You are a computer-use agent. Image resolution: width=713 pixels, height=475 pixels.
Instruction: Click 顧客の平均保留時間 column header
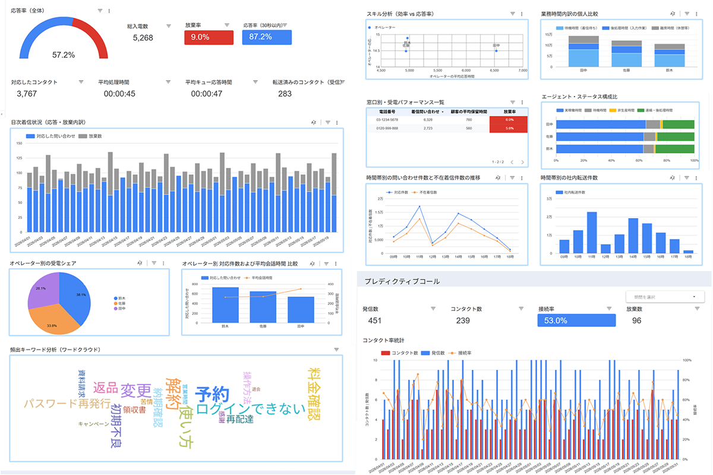pos(468,112)
